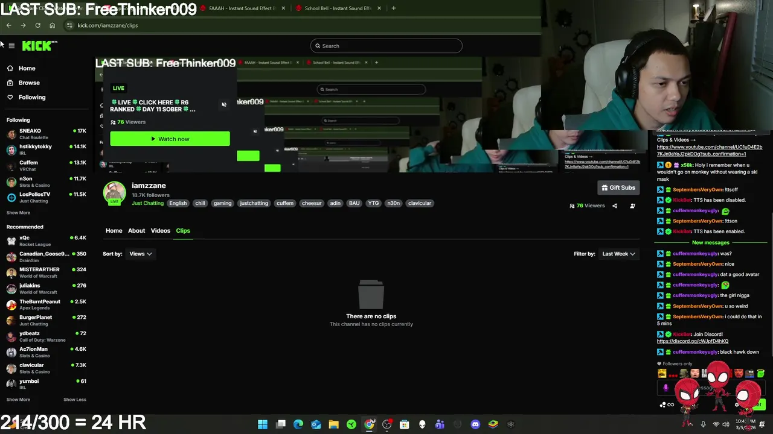The image size is (773, 434).
Task: Focus the Kick Search field
Action: (x=386, y=46)
